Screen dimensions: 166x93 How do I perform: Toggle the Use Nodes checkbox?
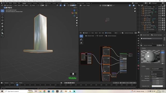pyautogui.click(x=106, y=33)
